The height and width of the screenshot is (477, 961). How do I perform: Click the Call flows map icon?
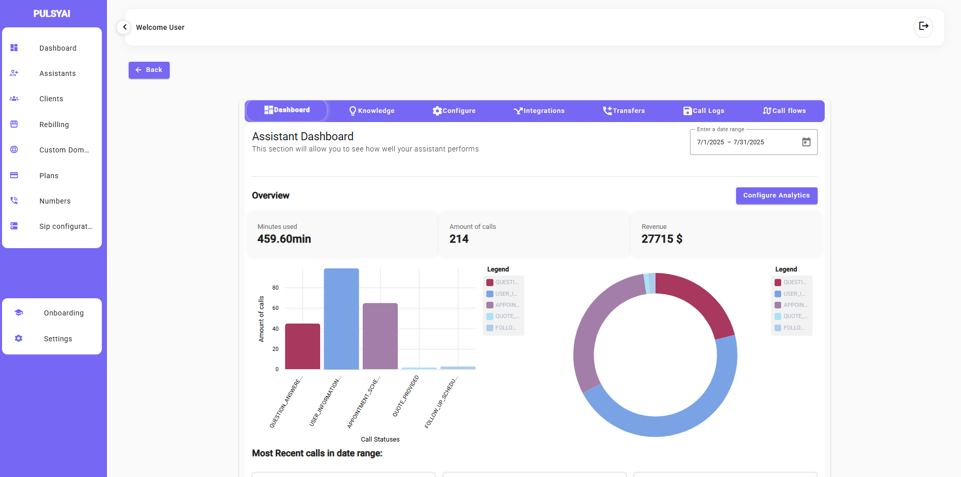(767, 111)
